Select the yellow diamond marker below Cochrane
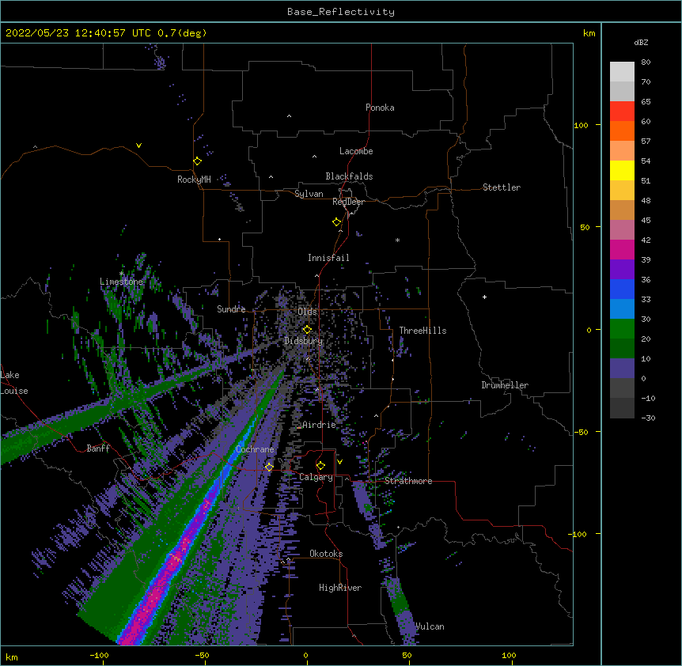This screenshot has width=682, height=666. click(x=269, y=467)
